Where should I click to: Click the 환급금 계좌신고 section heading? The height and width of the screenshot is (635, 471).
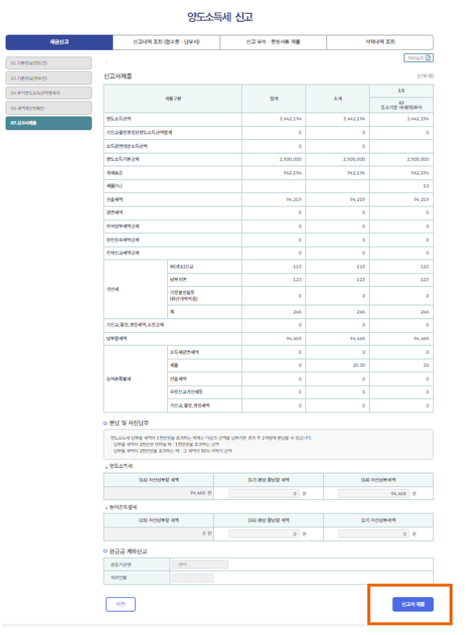(x=128, y=551)
